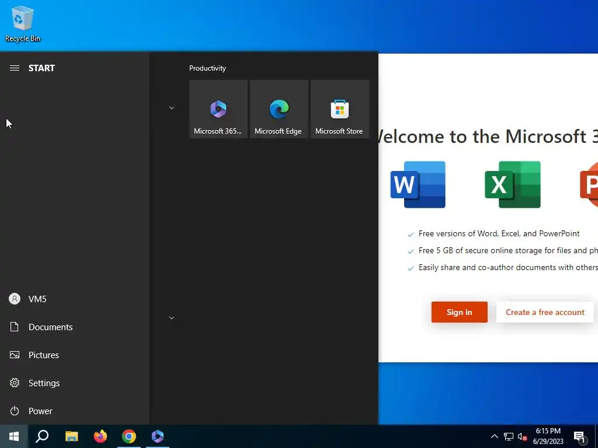Open the notification action center icon
598x448 pixels.
[580, 437]
